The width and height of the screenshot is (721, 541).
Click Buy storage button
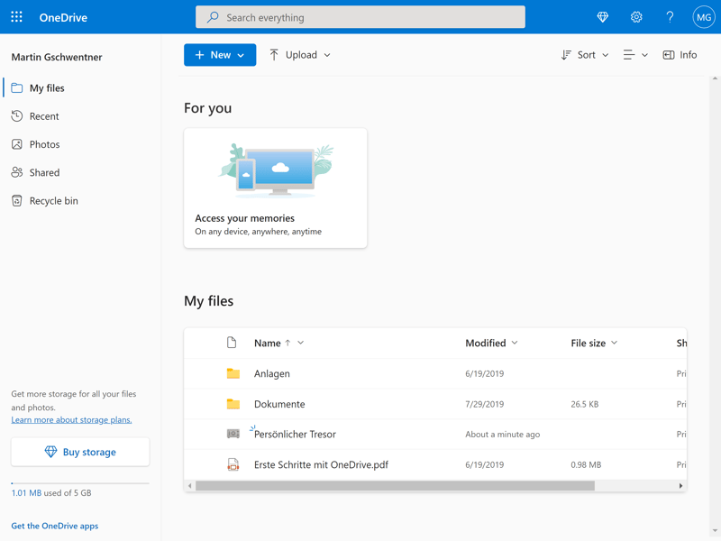pos(80,452)
